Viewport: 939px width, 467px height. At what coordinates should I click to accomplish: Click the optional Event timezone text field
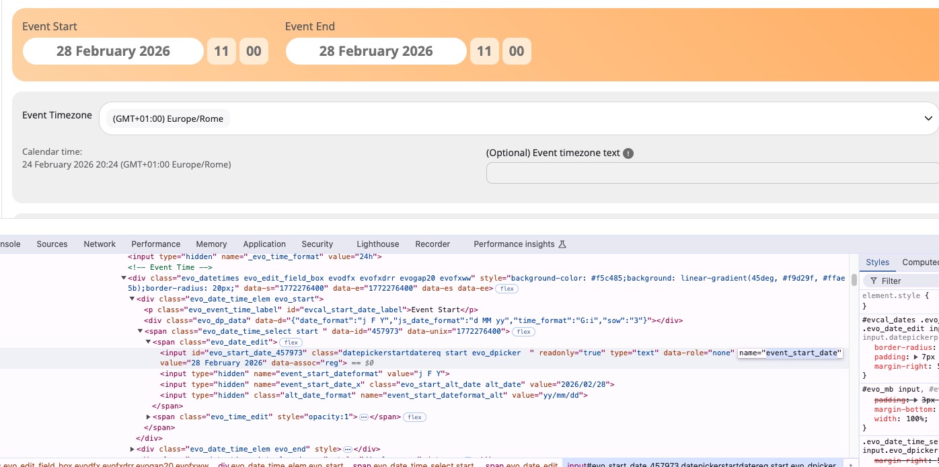click(712, 173)
